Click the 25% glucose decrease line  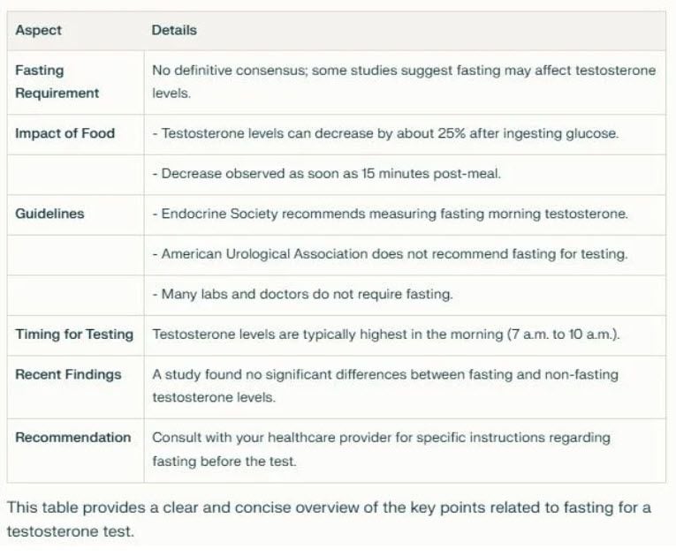385,133
